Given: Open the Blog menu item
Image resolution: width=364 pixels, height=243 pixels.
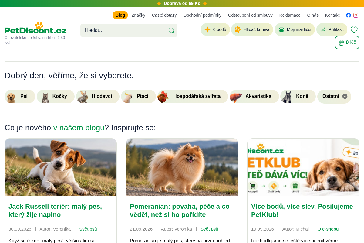Looking at the screenshot, I should 120,15.
